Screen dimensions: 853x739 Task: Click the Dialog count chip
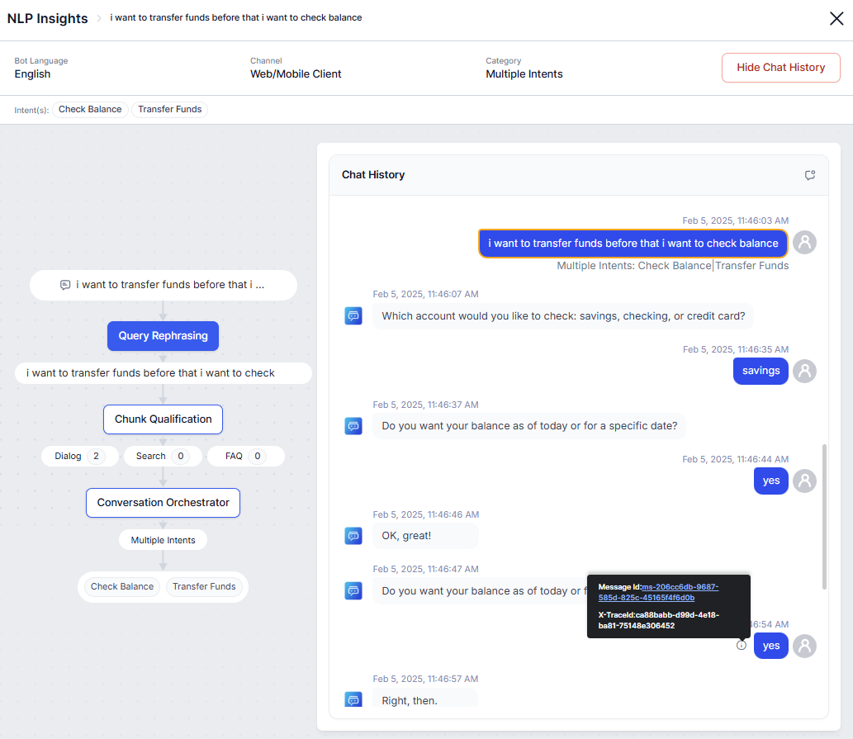coord(80,456)
